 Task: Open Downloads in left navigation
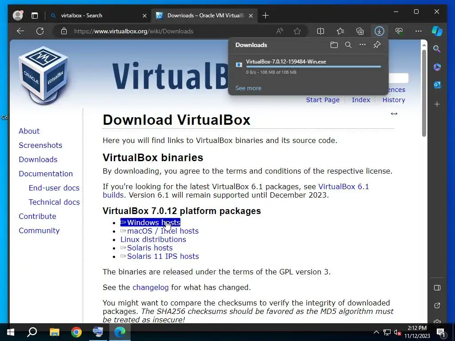point(38,159)
